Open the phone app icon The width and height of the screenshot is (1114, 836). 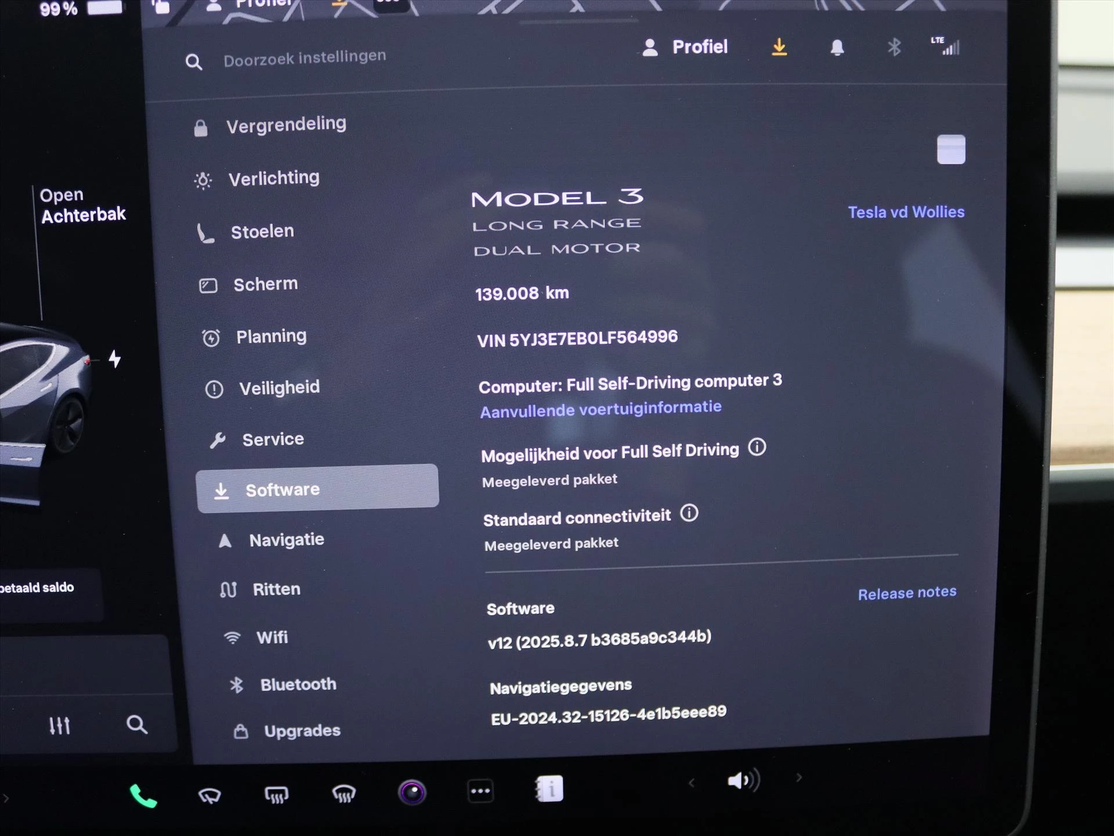(143, 796)
